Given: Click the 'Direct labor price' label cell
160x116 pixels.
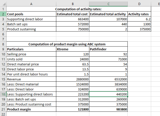Looking at the screenshot, I should 31,69.
